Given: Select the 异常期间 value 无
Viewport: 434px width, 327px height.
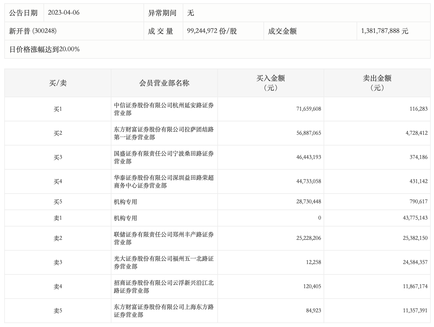Looking at the screenshot, I should [x=191, y=13].
